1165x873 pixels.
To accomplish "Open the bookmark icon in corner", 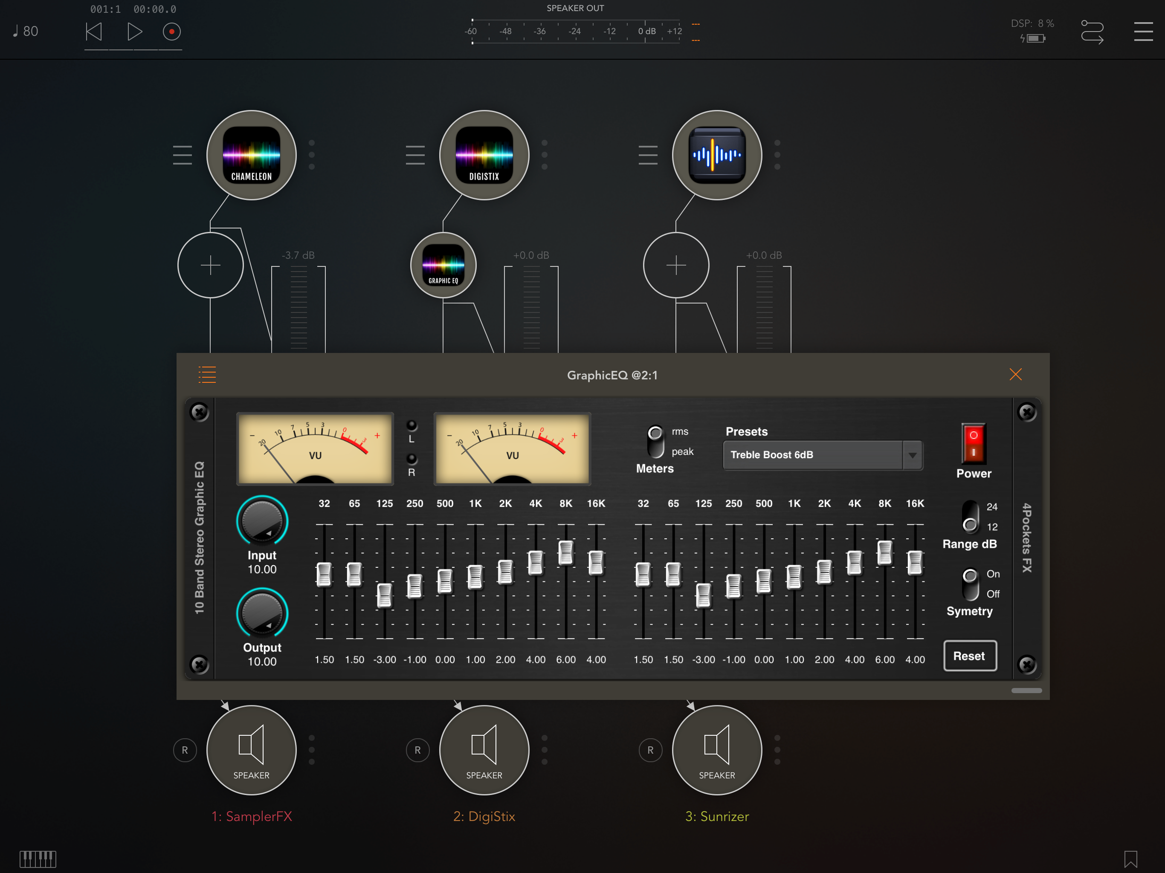I will tap(1130, 859).
